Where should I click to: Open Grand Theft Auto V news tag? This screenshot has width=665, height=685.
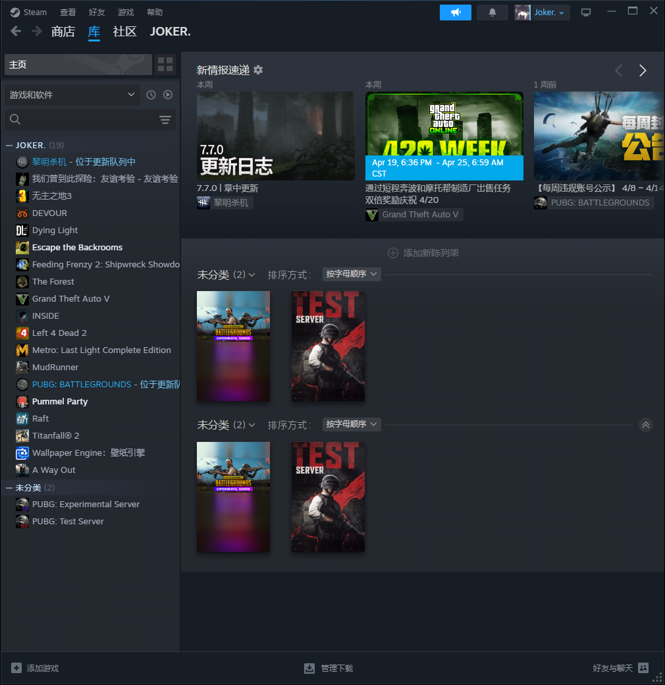(414, 215)
